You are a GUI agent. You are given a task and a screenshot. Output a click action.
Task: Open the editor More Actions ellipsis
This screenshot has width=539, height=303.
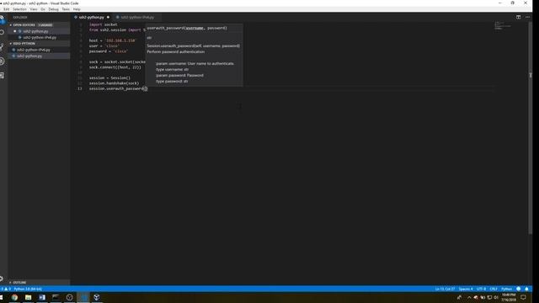[x=528, y=17]
